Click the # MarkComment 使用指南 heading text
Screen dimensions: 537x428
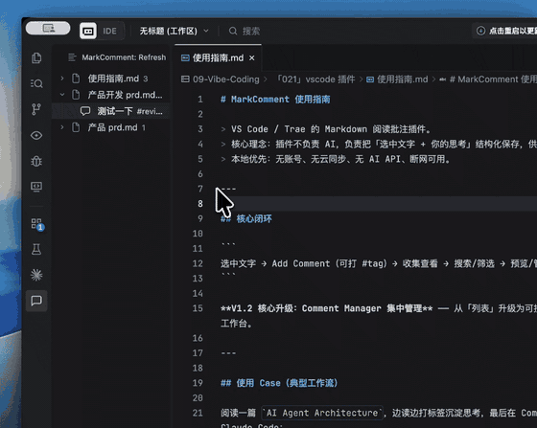275,100
